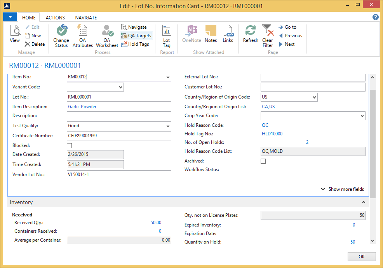The image size is (383, 268).
Task: Click the HLD10000 hold tag link
Action: tap(272, 134)
